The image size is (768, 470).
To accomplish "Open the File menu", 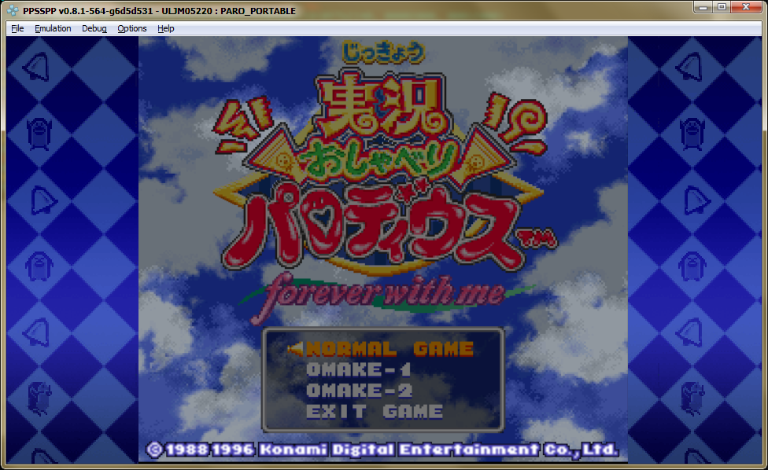I will (17, 28).
